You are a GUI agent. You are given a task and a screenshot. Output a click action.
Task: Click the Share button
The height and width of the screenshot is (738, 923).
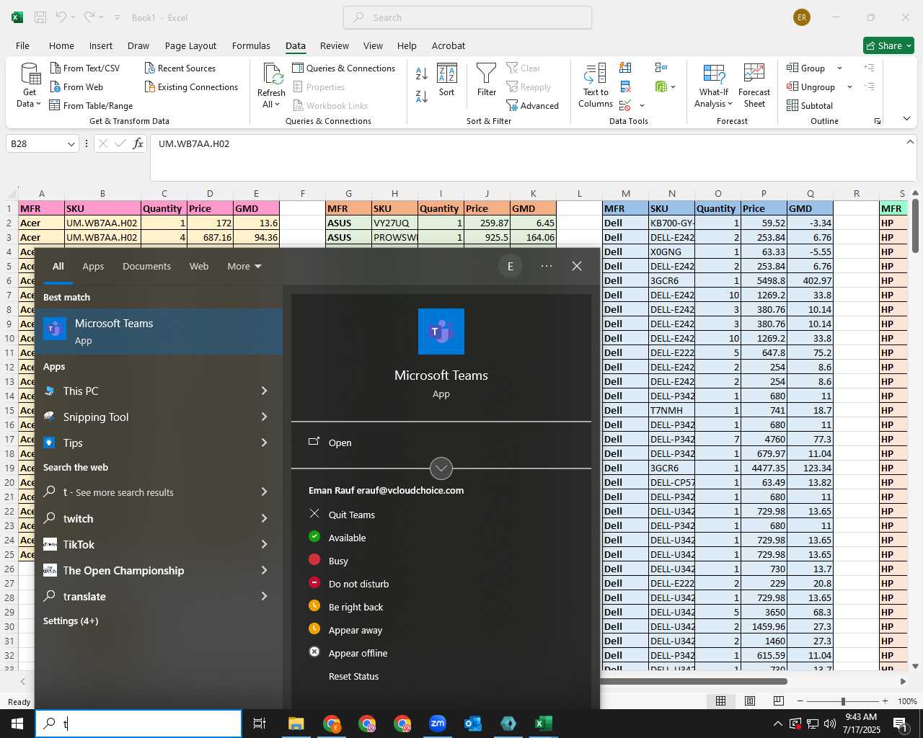(x=889, y=45)
